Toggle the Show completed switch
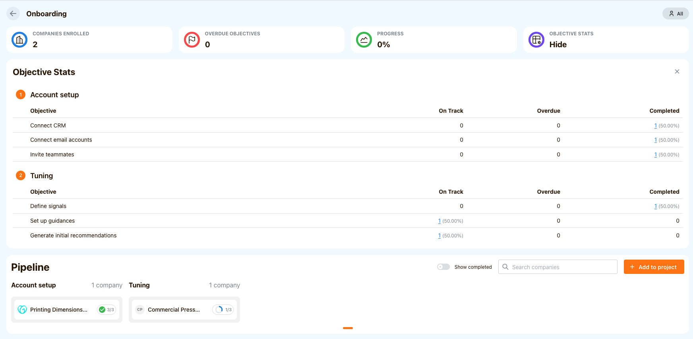Viewport: 693px width, 339px height. [443, 267]
